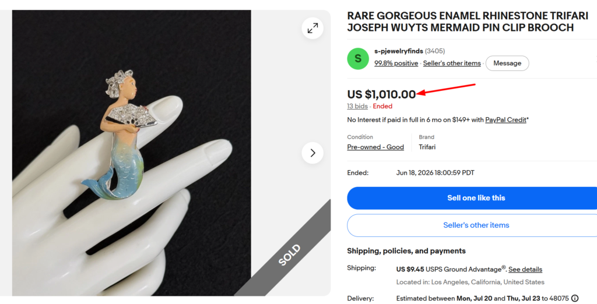Screen dimensions: 597x304
Task: Click the outlined Seller's other items button
Action: click(472, 225)
